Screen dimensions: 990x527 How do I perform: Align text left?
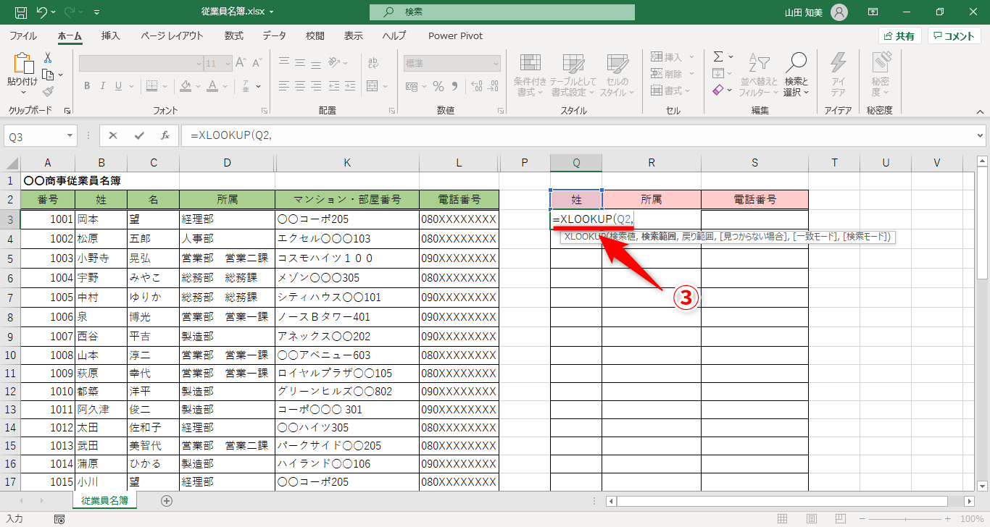(284, 86)
